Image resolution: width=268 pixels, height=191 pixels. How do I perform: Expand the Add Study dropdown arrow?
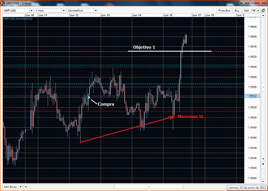pyautogui.click(x=20, y=187)
